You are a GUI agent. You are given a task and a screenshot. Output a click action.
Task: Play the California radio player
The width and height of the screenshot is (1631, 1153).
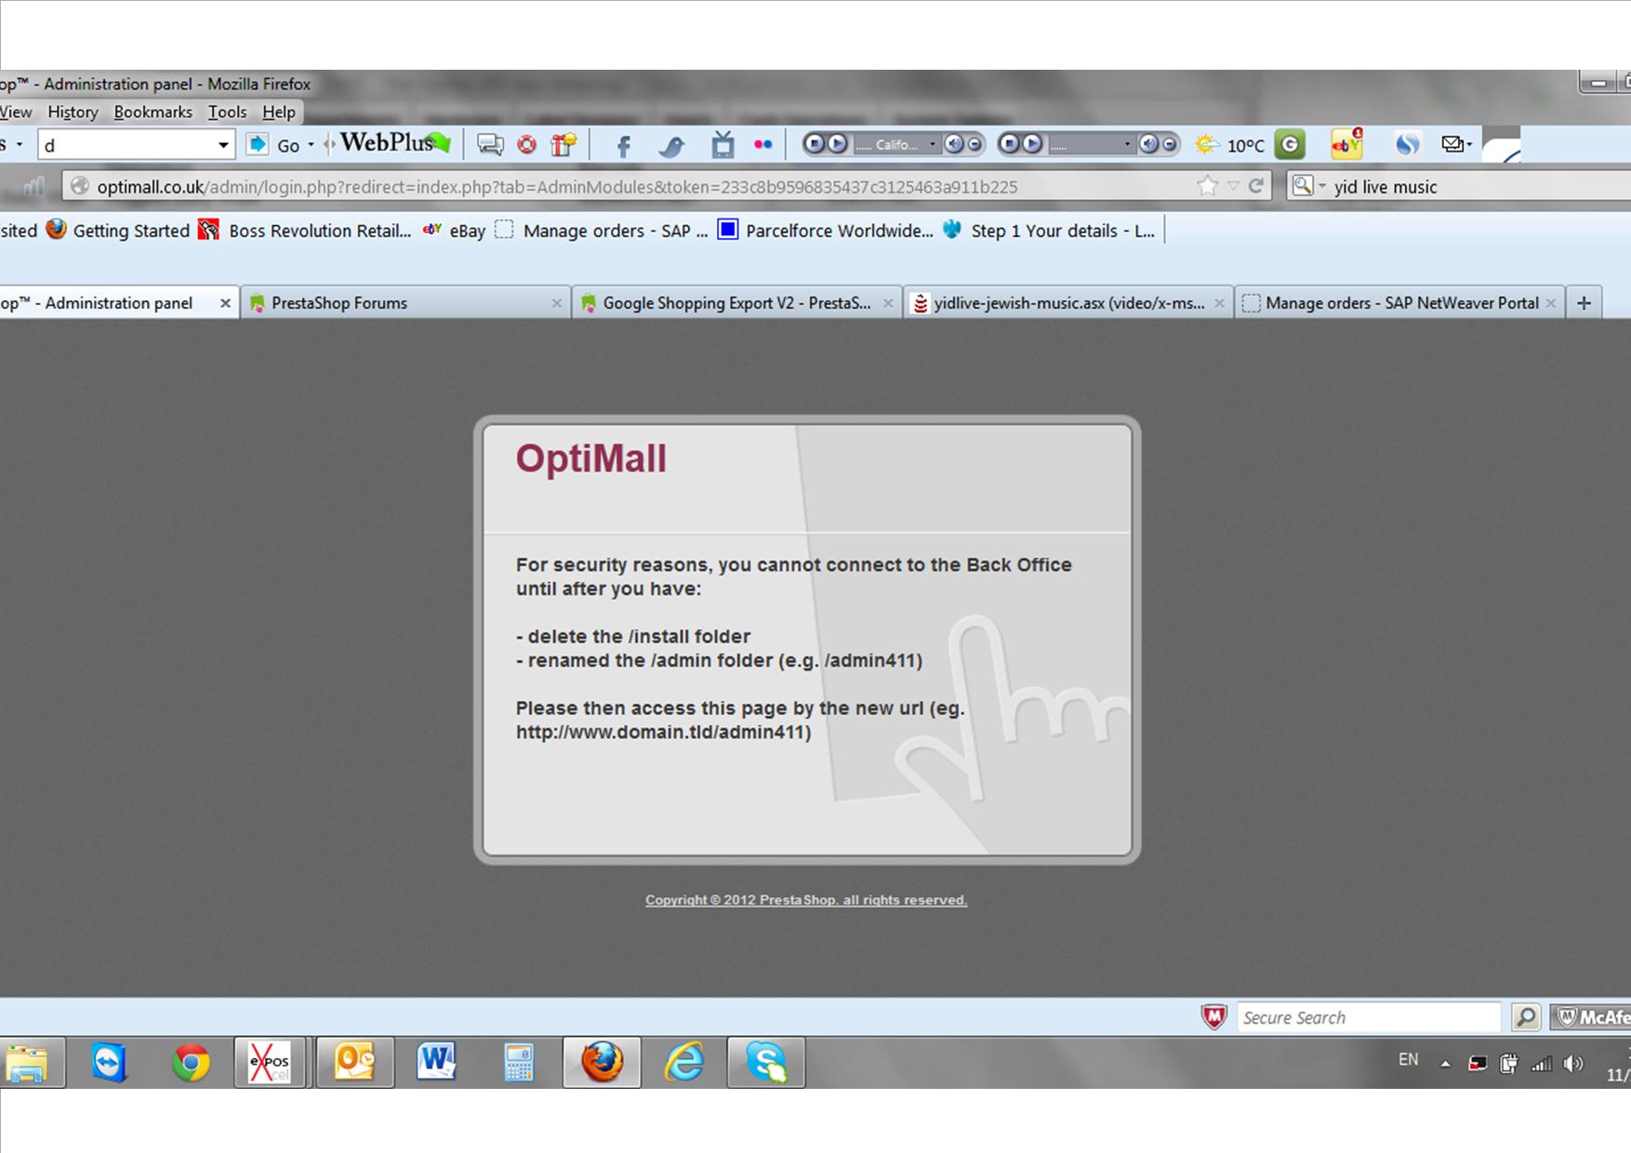click(837, 144)
